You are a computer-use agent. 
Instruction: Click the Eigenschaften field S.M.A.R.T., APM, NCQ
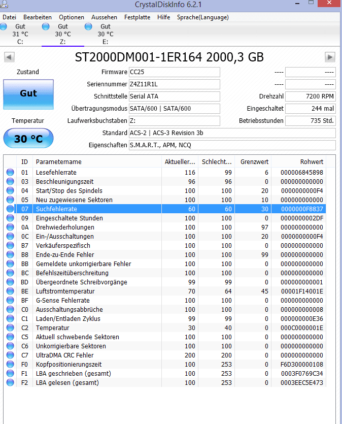pyautogui.click(x=232, y=145)
